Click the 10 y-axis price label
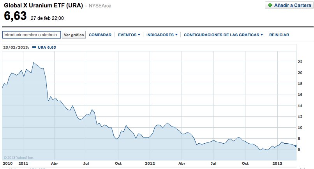Screen dimensions: 314x169 (x=300, y=128)
